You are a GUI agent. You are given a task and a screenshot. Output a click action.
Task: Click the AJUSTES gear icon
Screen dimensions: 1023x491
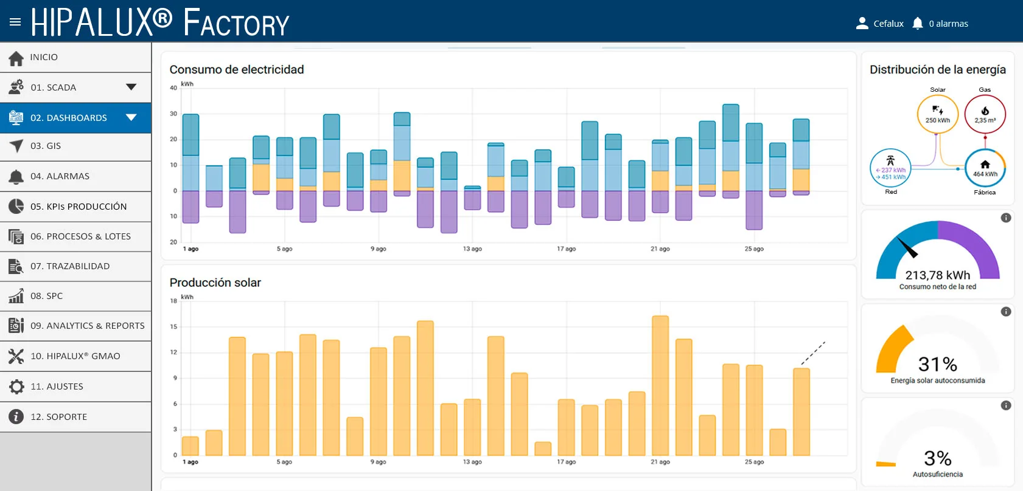click(x=16, y=386)
